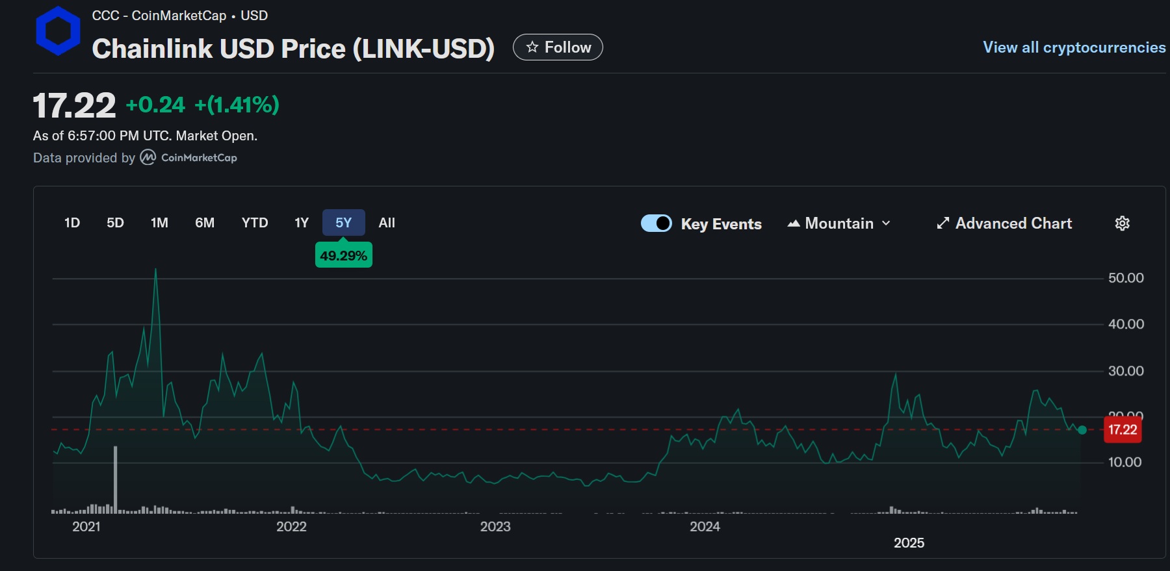Click the 10.00 price axis label
Image resolution: width=1170 pixels, height=571 pixels.
(x=1124, y=463)
